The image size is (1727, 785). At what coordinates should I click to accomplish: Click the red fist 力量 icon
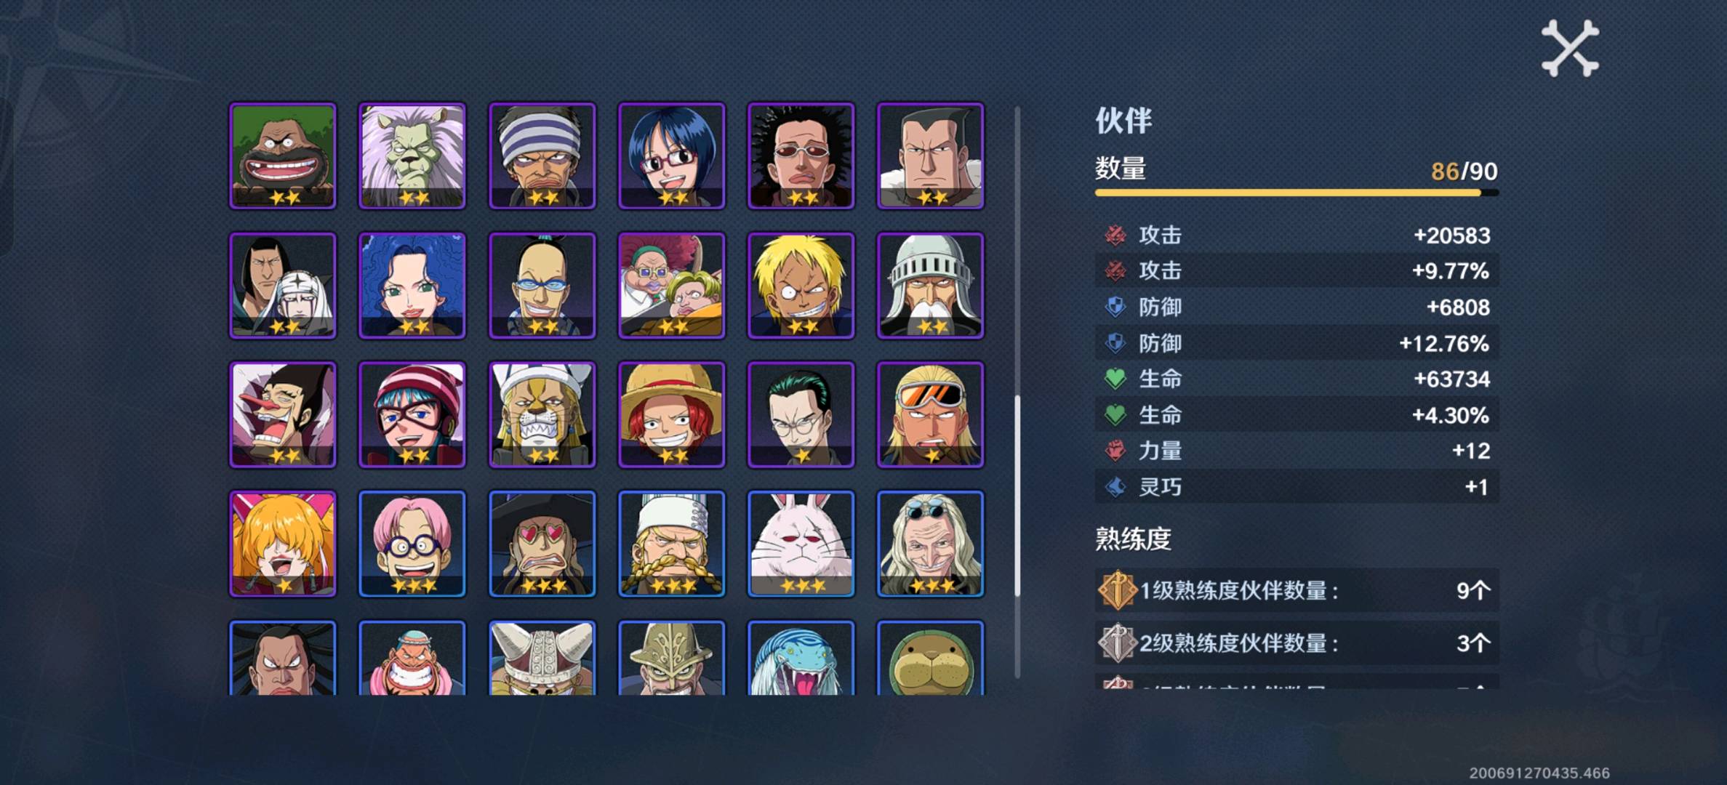pyautogui.click(x=1115, y=451)
